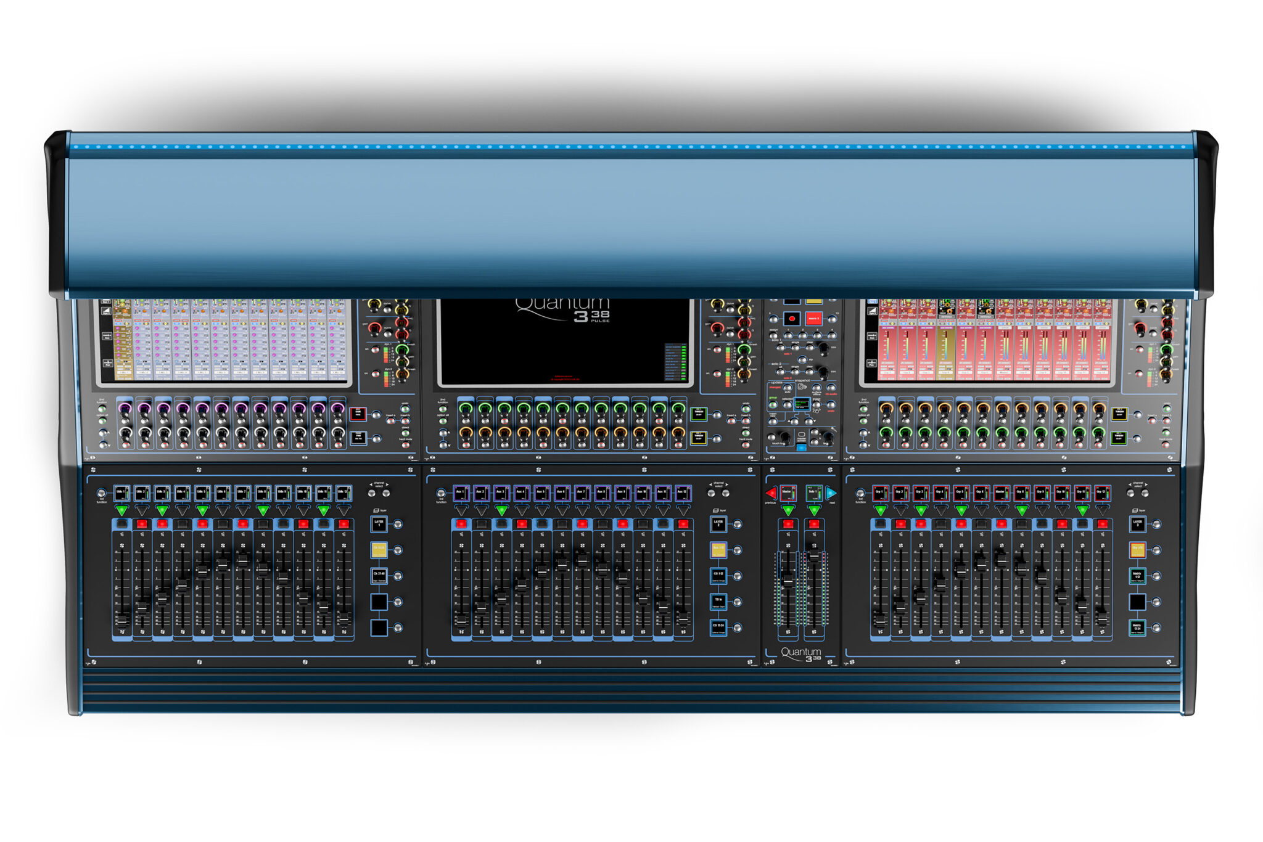The height and width of the screenshot is (842, 1263).
Task: Switch to the TB In layer
Action: click(x=718, y=602)
